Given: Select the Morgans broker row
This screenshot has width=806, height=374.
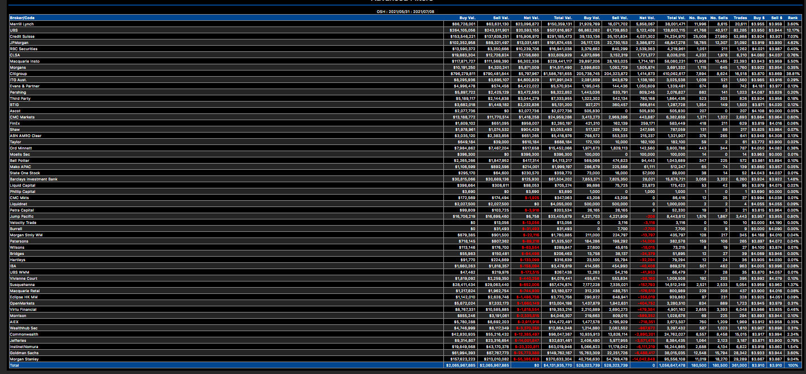Looking at the screenshot, I should (405, 67).
